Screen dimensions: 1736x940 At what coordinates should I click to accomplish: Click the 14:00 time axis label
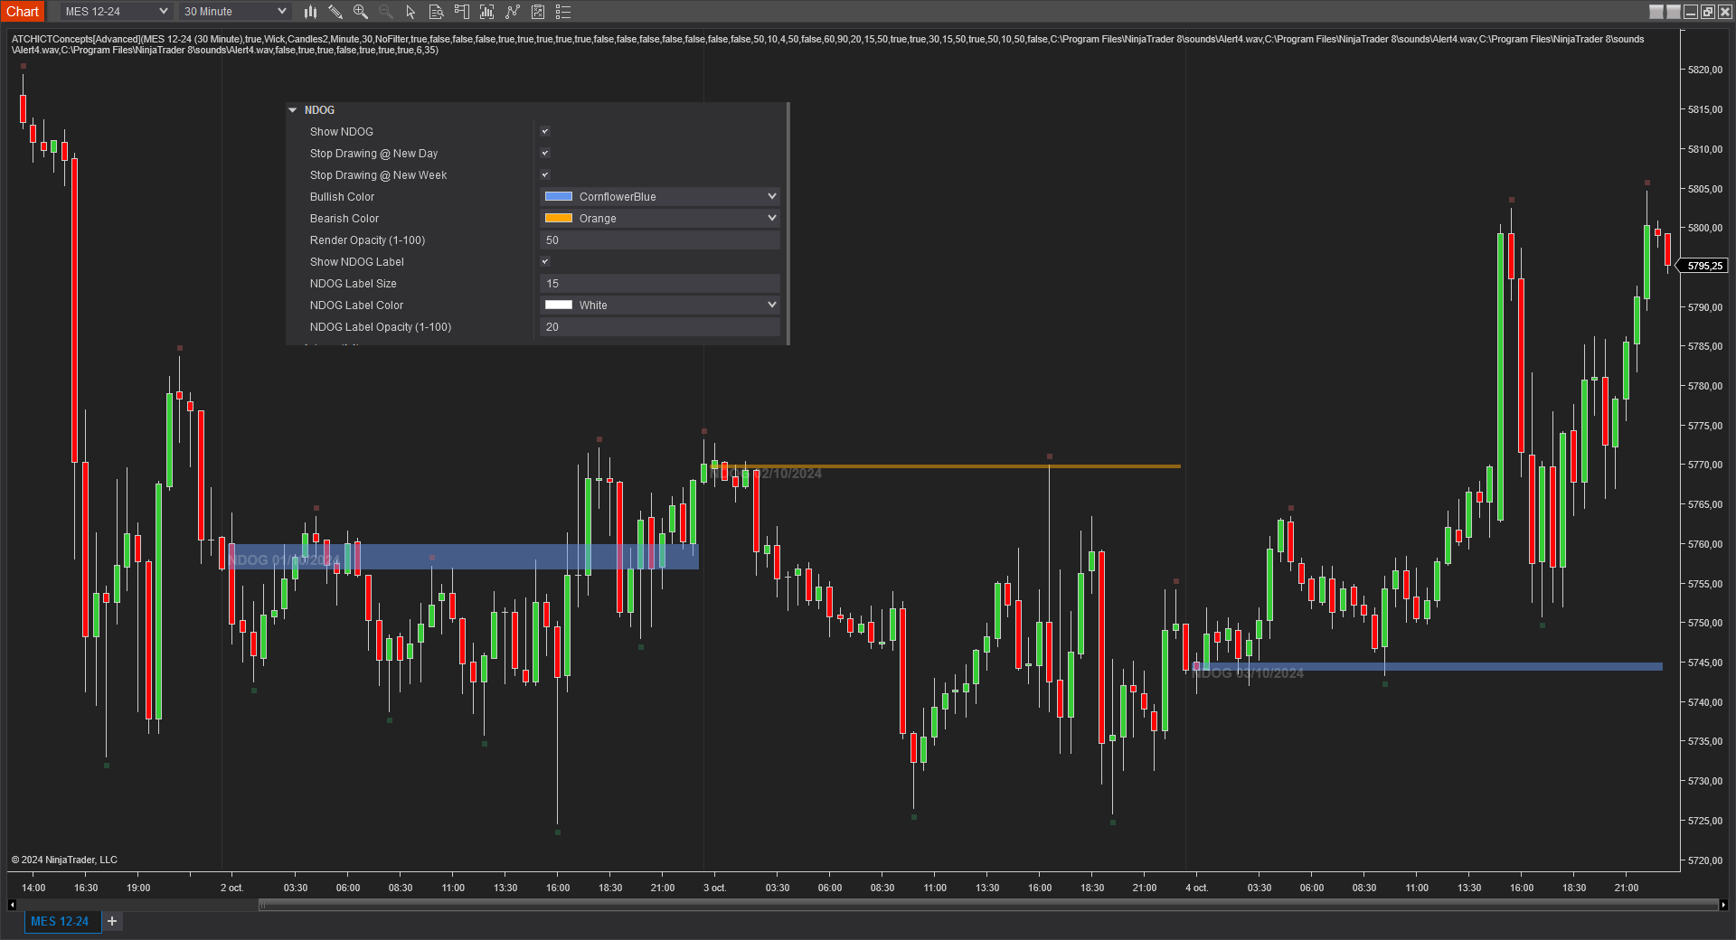pos(33,888)
